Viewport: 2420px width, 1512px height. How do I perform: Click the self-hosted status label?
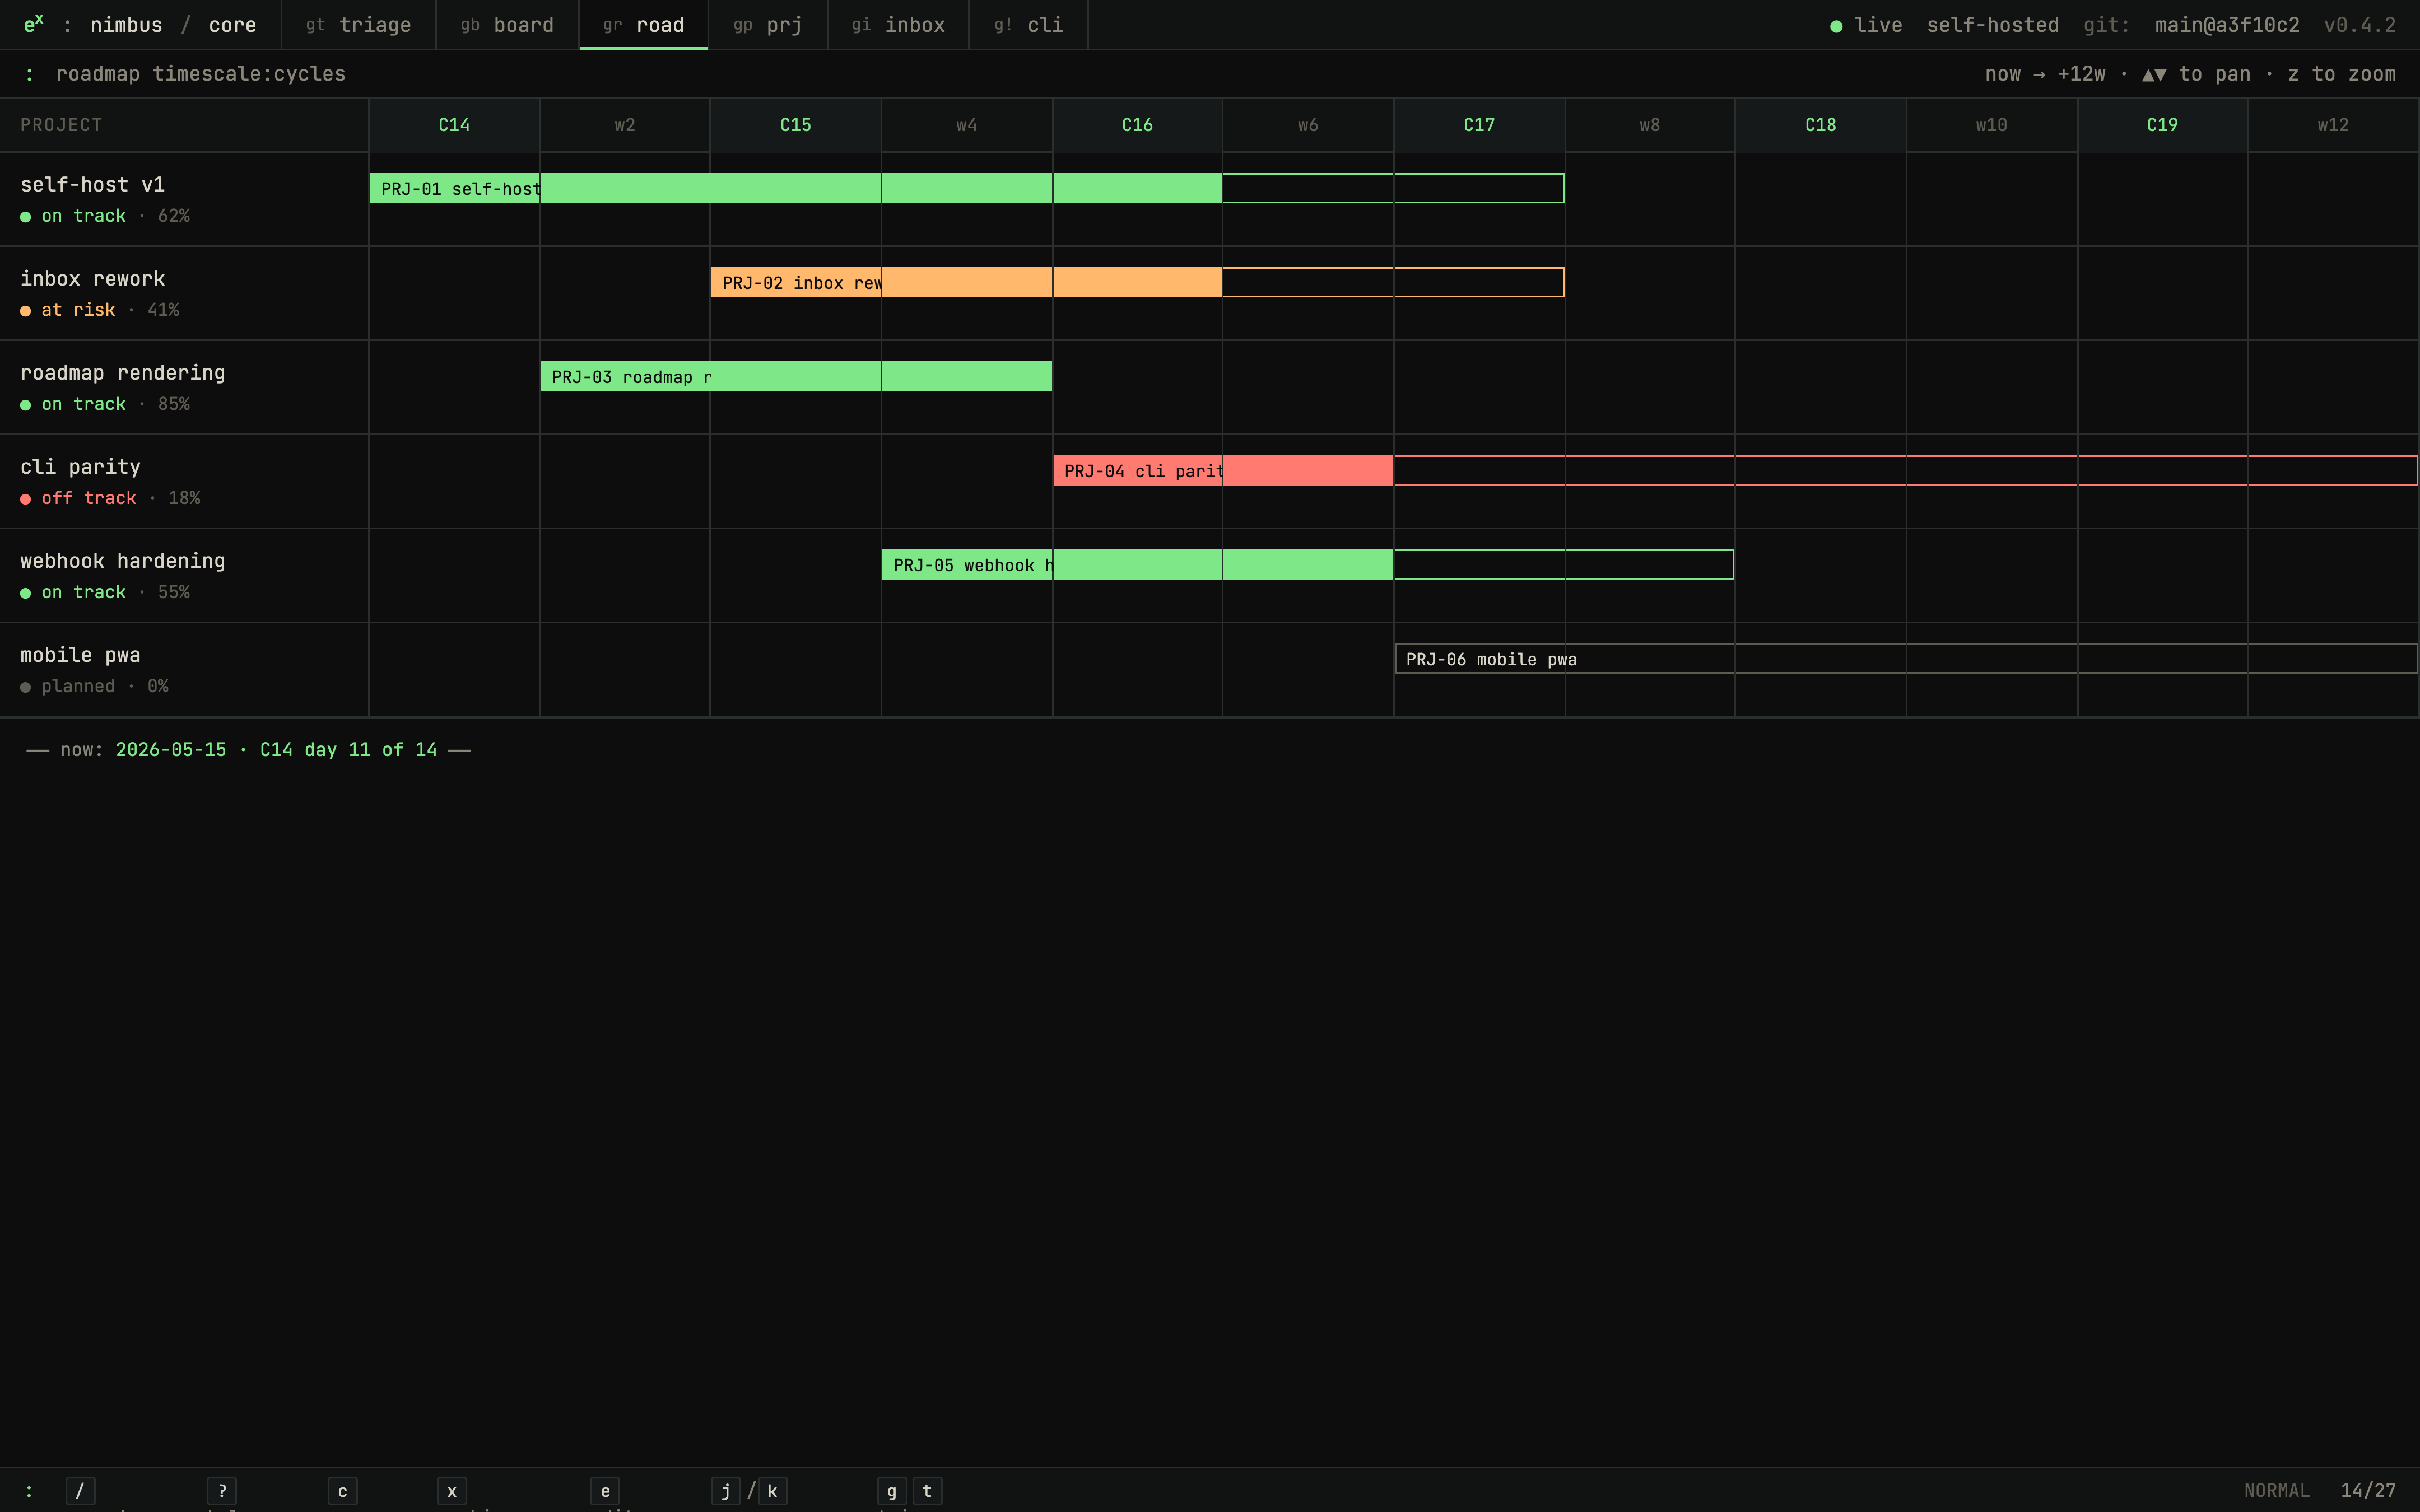[1993, 25]
